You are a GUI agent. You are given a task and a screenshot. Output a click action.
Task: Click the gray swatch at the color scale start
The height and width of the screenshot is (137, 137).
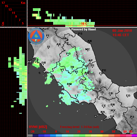30,136
